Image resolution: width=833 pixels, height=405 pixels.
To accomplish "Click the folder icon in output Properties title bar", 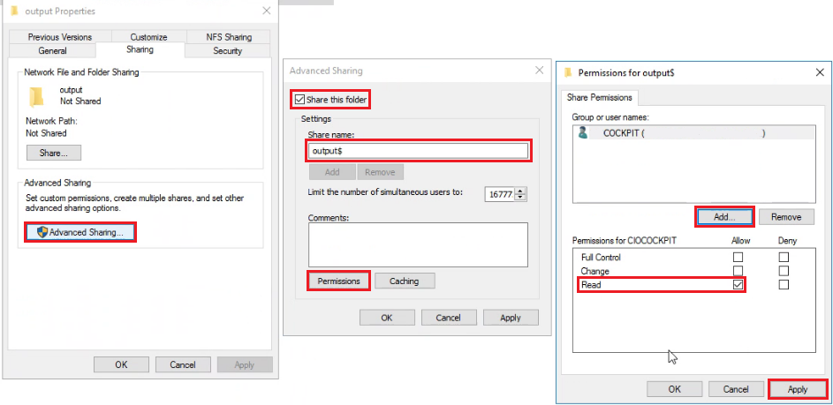I will click(14, 11).
